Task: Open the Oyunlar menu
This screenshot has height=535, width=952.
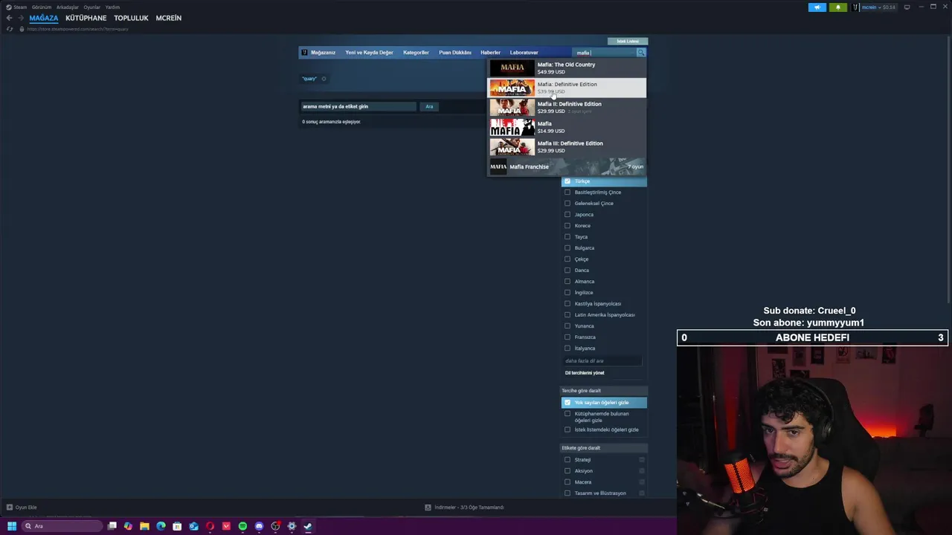Action: pyautogui.click(x=92, y=7)
